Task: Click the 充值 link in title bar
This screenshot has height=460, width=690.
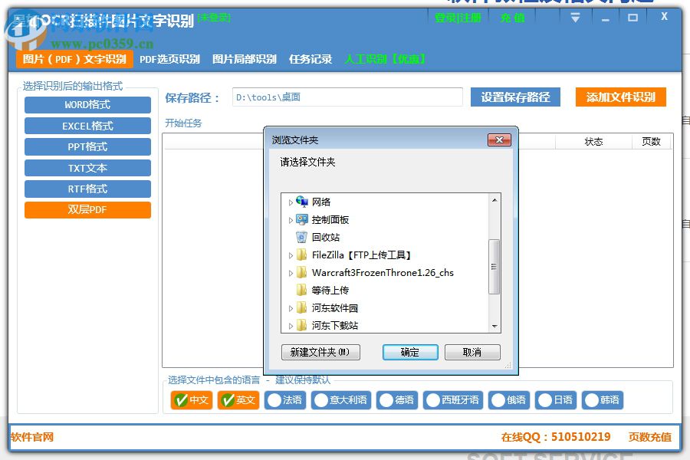Action: tap(512, 18)
